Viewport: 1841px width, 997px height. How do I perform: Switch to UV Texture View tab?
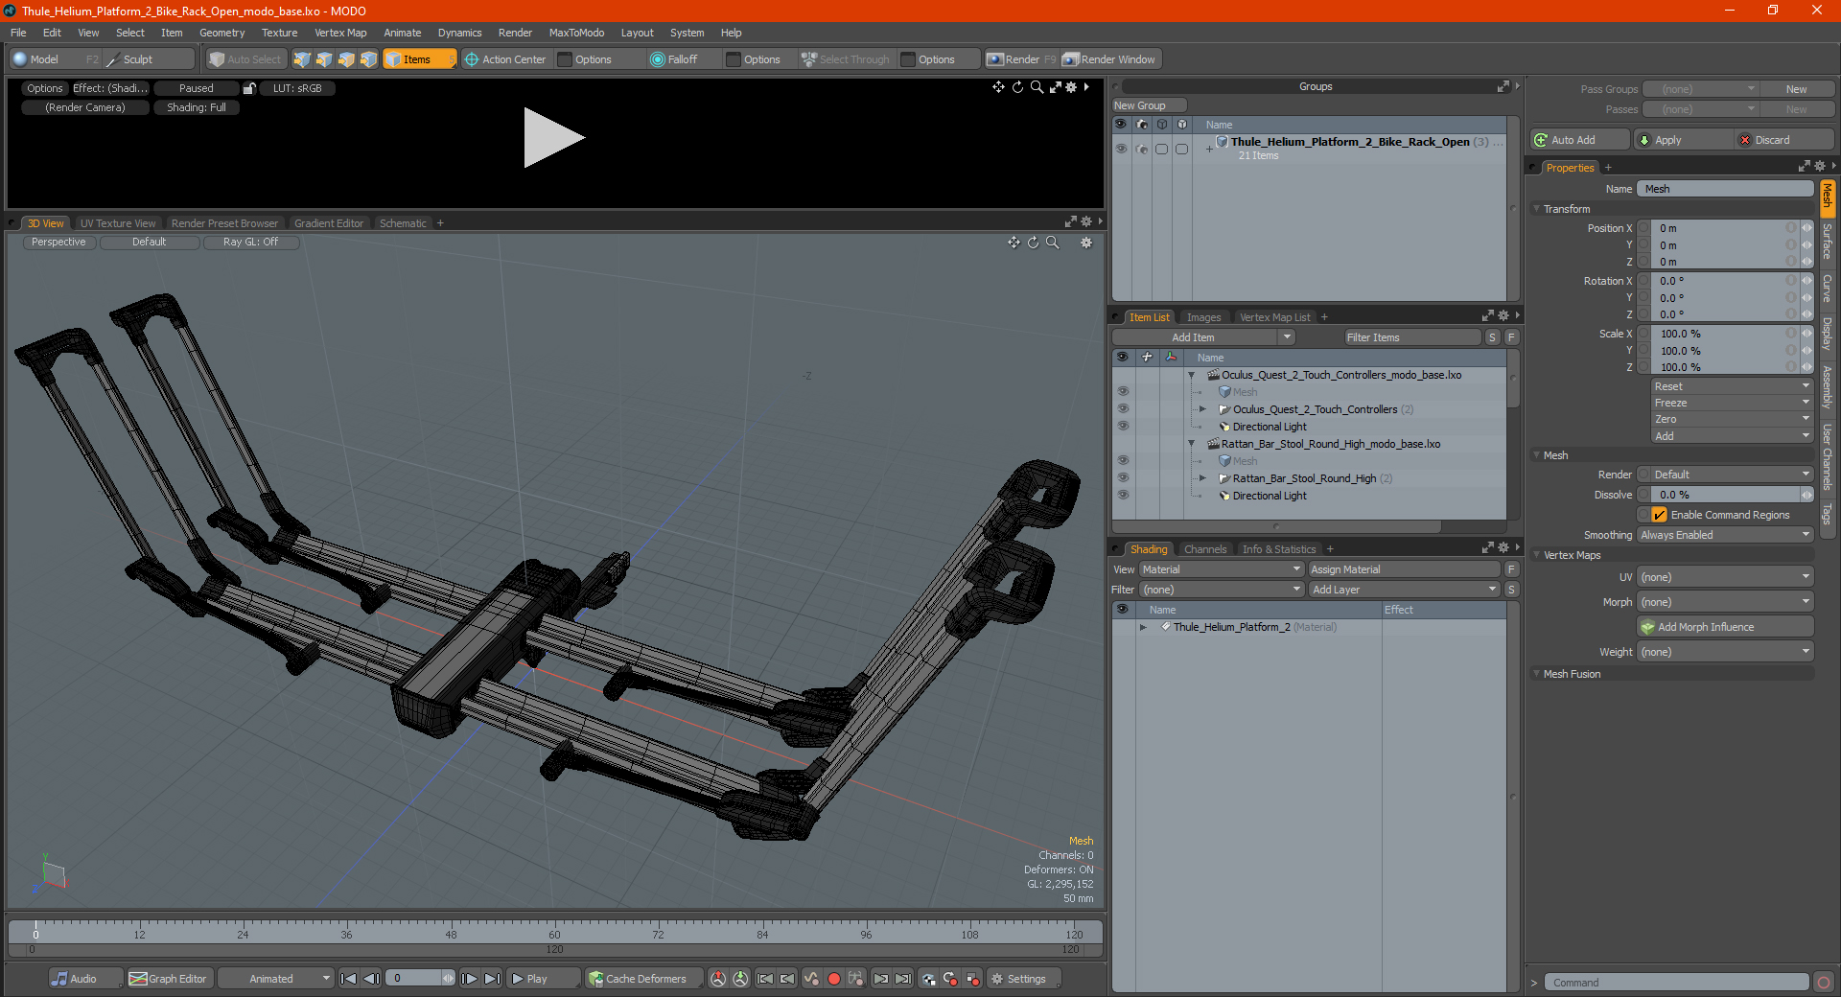pyautogui.click(x=117, y=223)
